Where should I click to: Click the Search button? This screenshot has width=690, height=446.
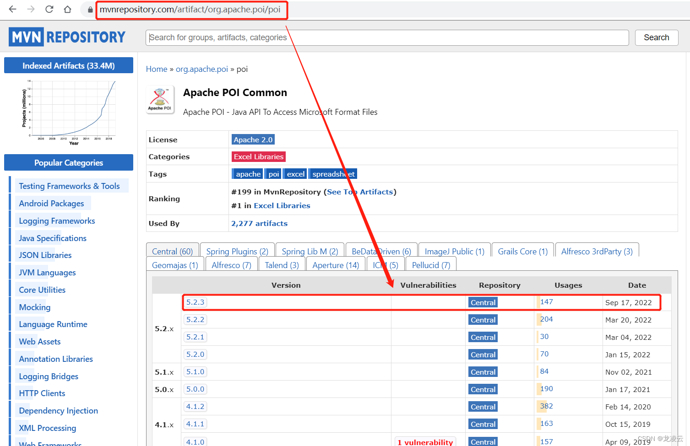point(656,38)
